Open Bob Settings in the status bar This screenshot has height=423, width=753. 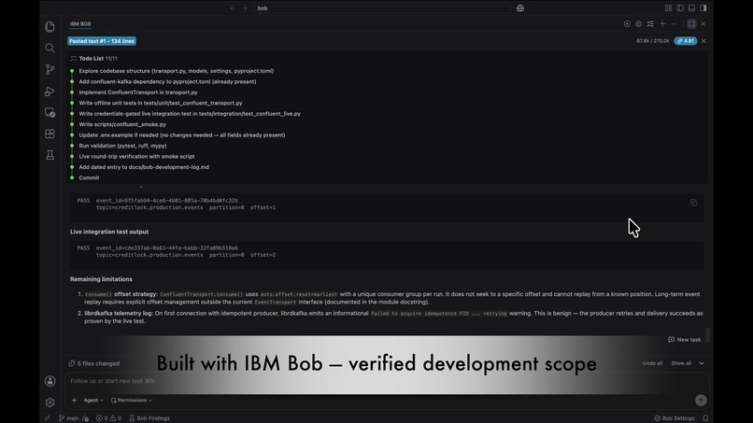click(x=675, y=418)
